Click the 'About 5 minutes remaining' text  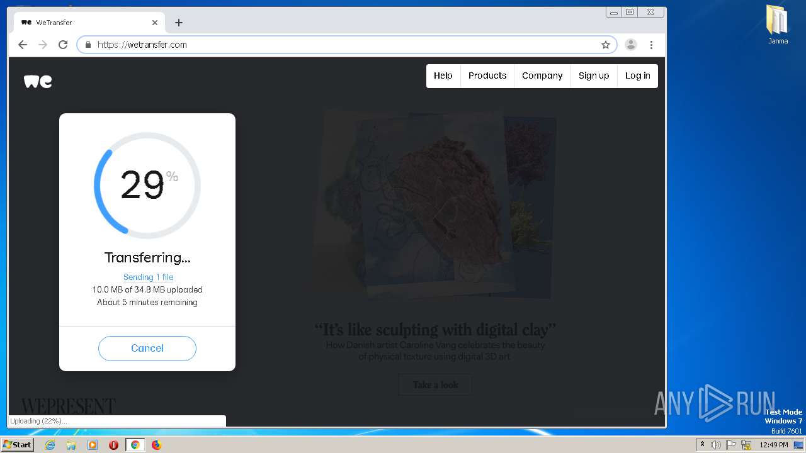coord(147,303)
